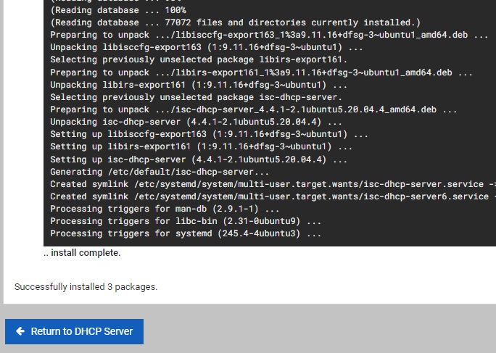496x353 pixels.
Task: Click the 'Unpacking libisccfg-export163' line
Action: click(207, 47)
